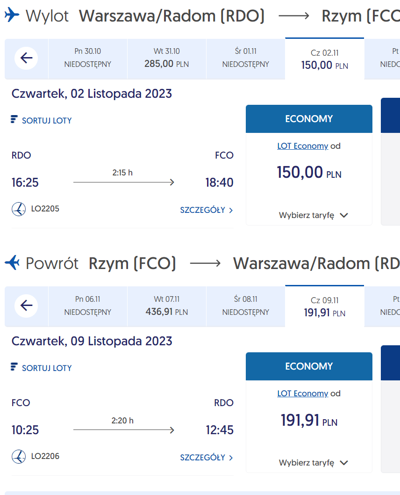Click the LOT airline logo next to LO2206
400x495 pixels.
(x=19, y=457)
